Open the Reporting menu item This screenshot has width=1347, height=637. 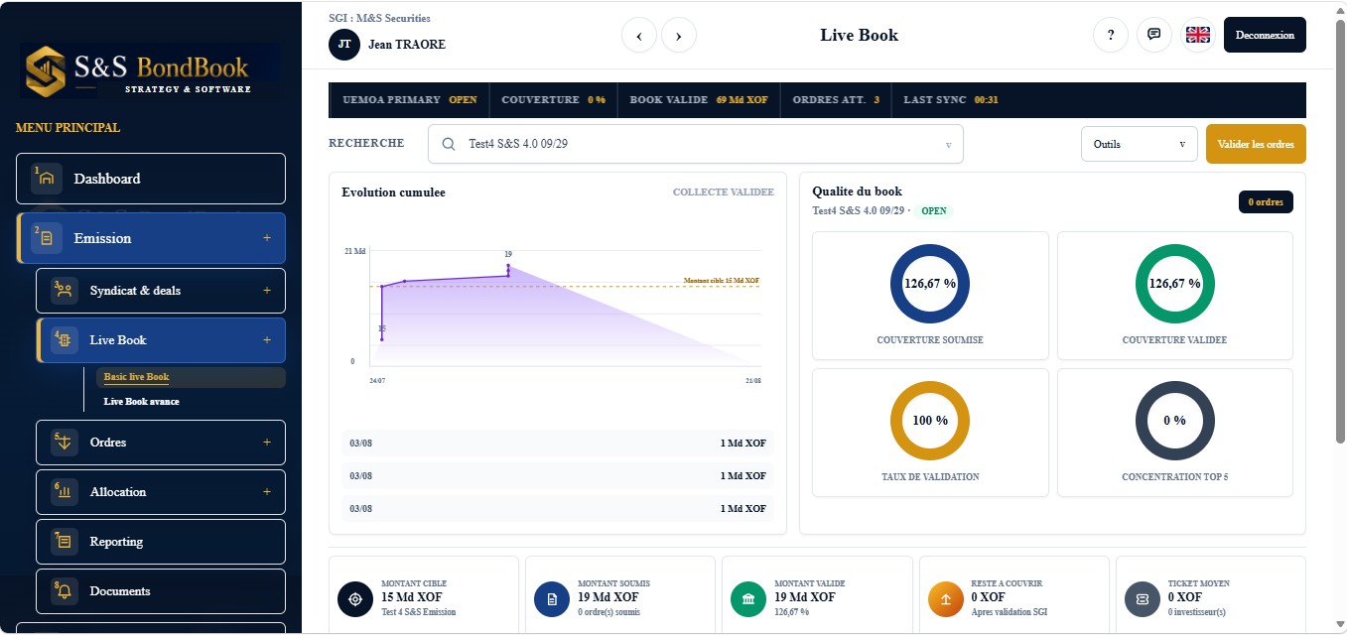[x=161, y=542]
